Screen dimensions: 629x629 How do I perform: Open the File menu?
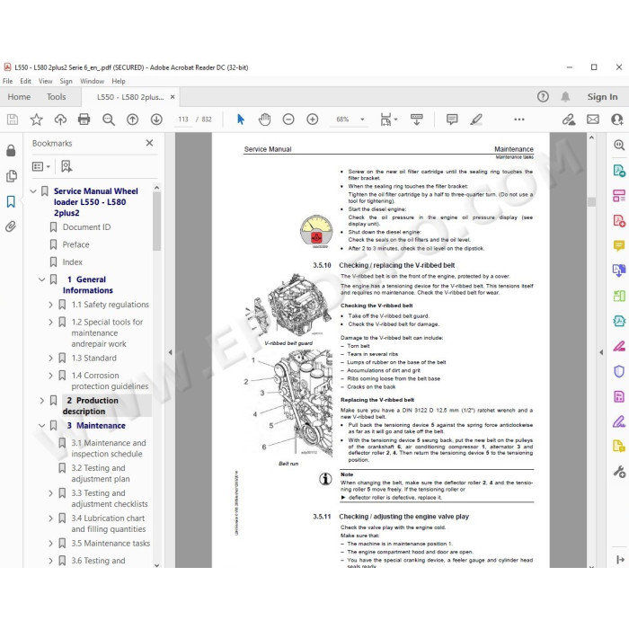coord(7,81)
